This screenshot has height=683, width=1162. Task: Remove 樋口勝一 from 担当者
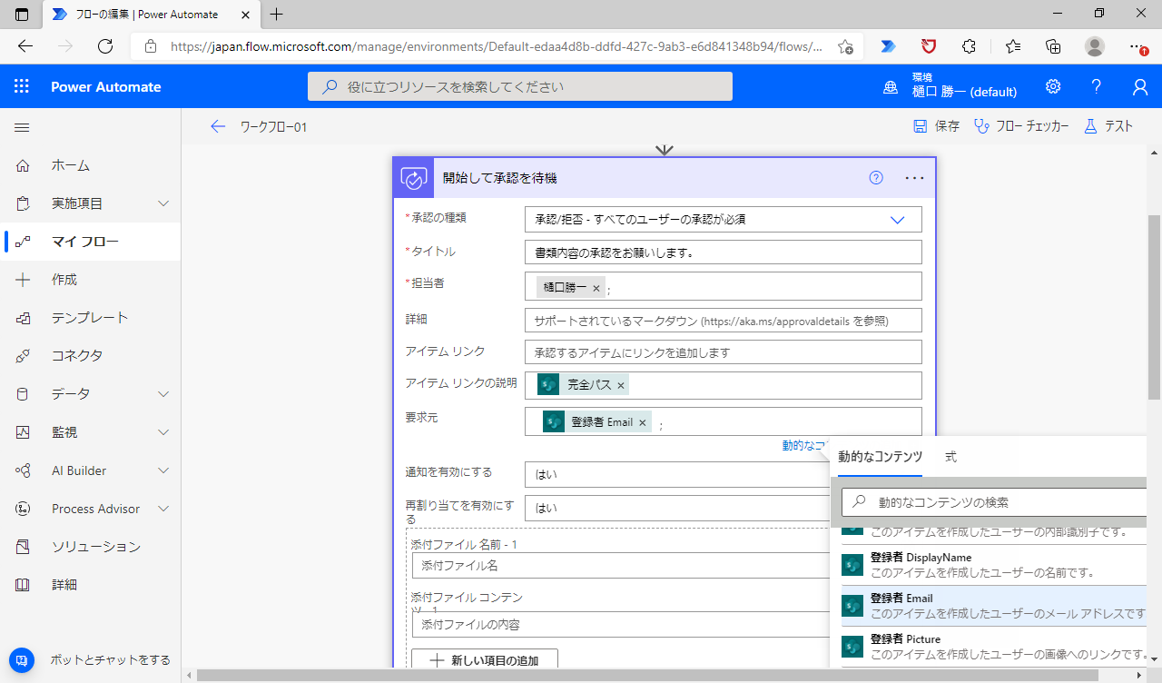(596, 288)
